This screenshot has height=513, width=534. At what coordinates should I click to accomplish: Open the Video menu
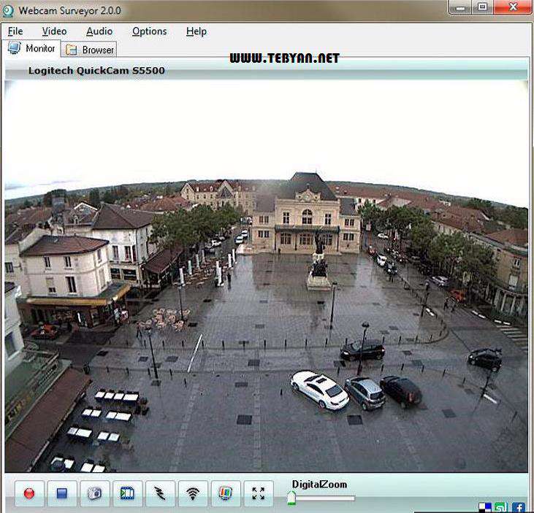[54, 31]
